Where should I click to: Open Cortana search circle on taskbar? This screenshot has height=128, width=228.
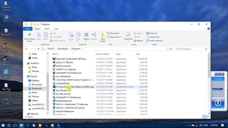point(9,125)
